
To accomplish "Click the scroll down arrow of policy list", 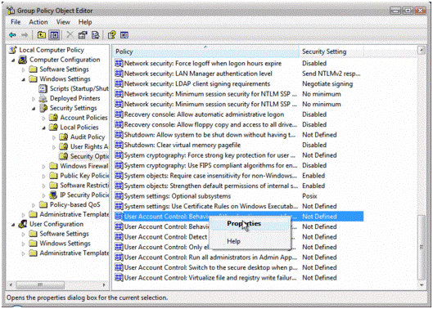I will (422, 284).
